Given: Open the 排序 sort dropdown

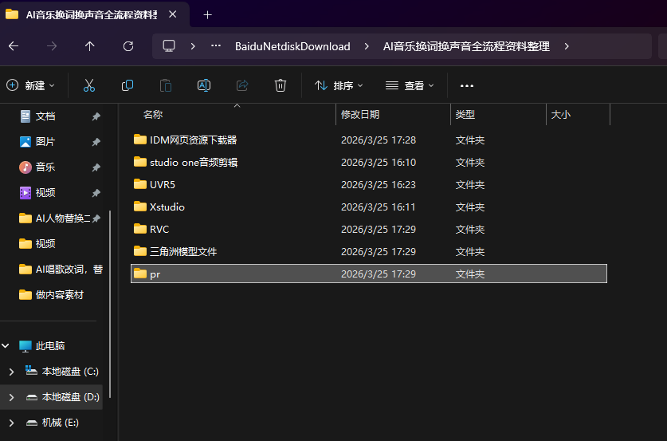Looking at the screenshot, I should [x=339, y=85].
